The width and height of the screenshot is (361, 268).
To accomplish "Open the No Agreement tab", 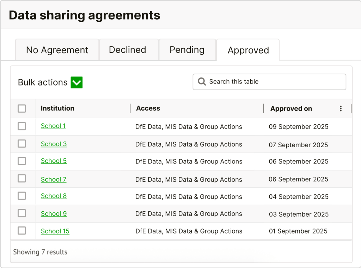I will click(57, 50).
